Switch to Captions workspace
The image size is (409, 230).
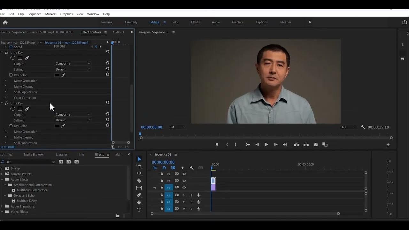coord(262,22)
